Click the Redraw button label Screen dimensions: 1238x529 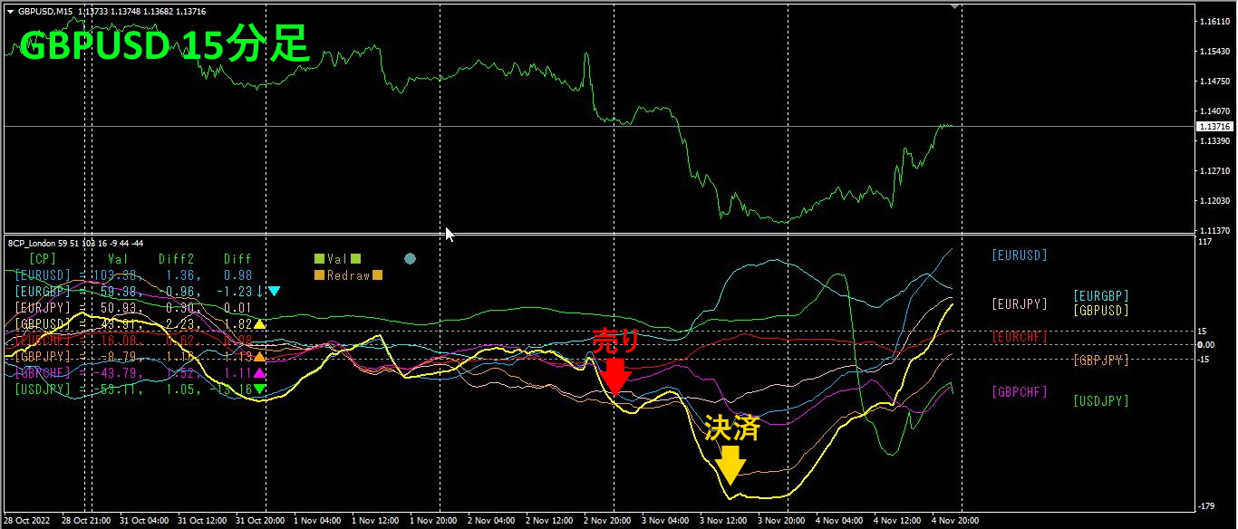pos(348,275)
